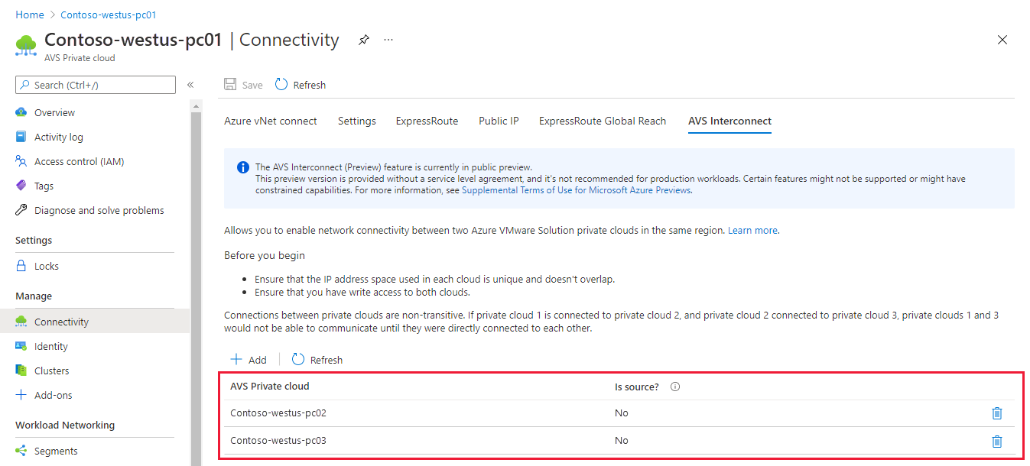Click the Is source info icon
The width and height of the screenshot is (1030, 466).
tap(675, 387)
